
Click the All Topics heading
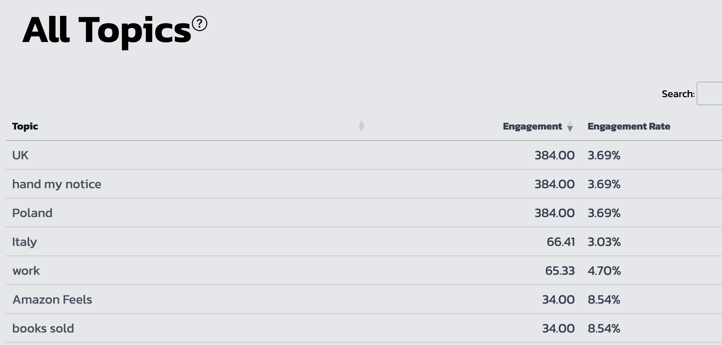107,30
